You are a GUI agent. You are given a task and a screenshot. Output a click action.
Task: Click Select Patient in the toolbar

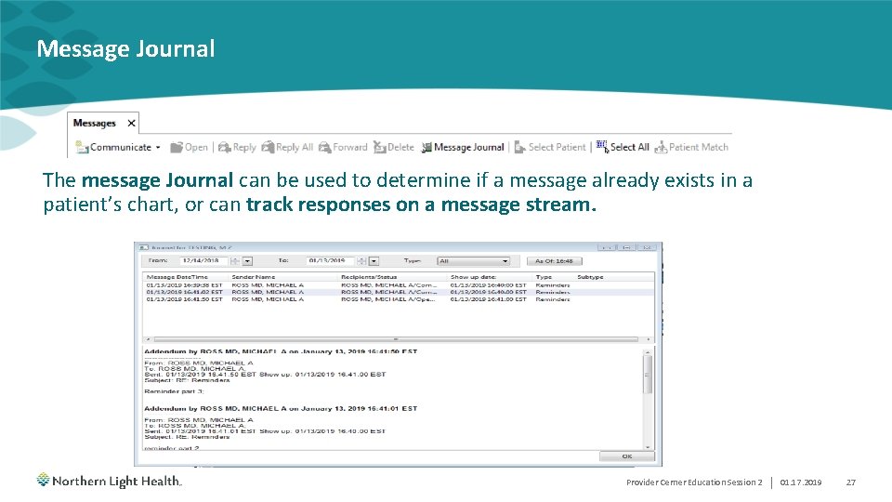tap(549, 148)
